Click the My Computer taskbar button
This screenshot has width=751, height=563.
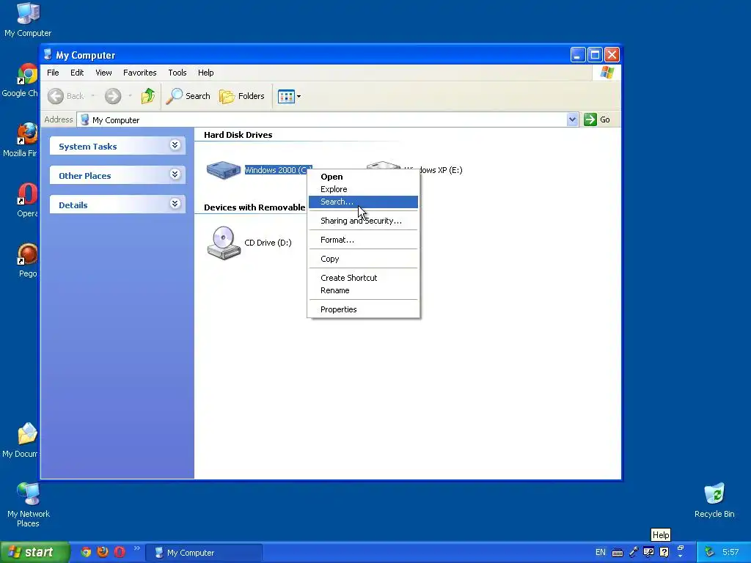tap(204, 553)
